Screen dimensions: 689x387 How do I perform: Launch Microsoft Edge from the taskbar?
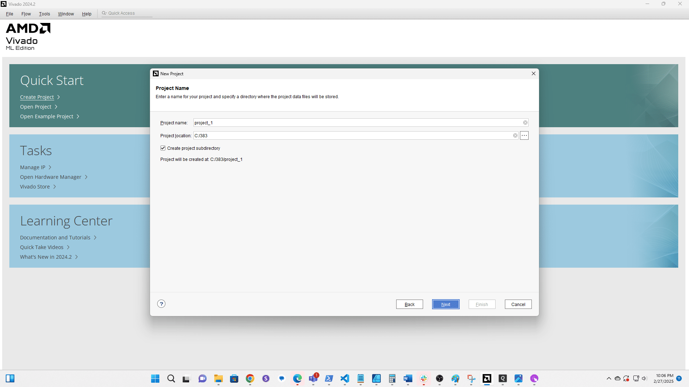[297, 379]
